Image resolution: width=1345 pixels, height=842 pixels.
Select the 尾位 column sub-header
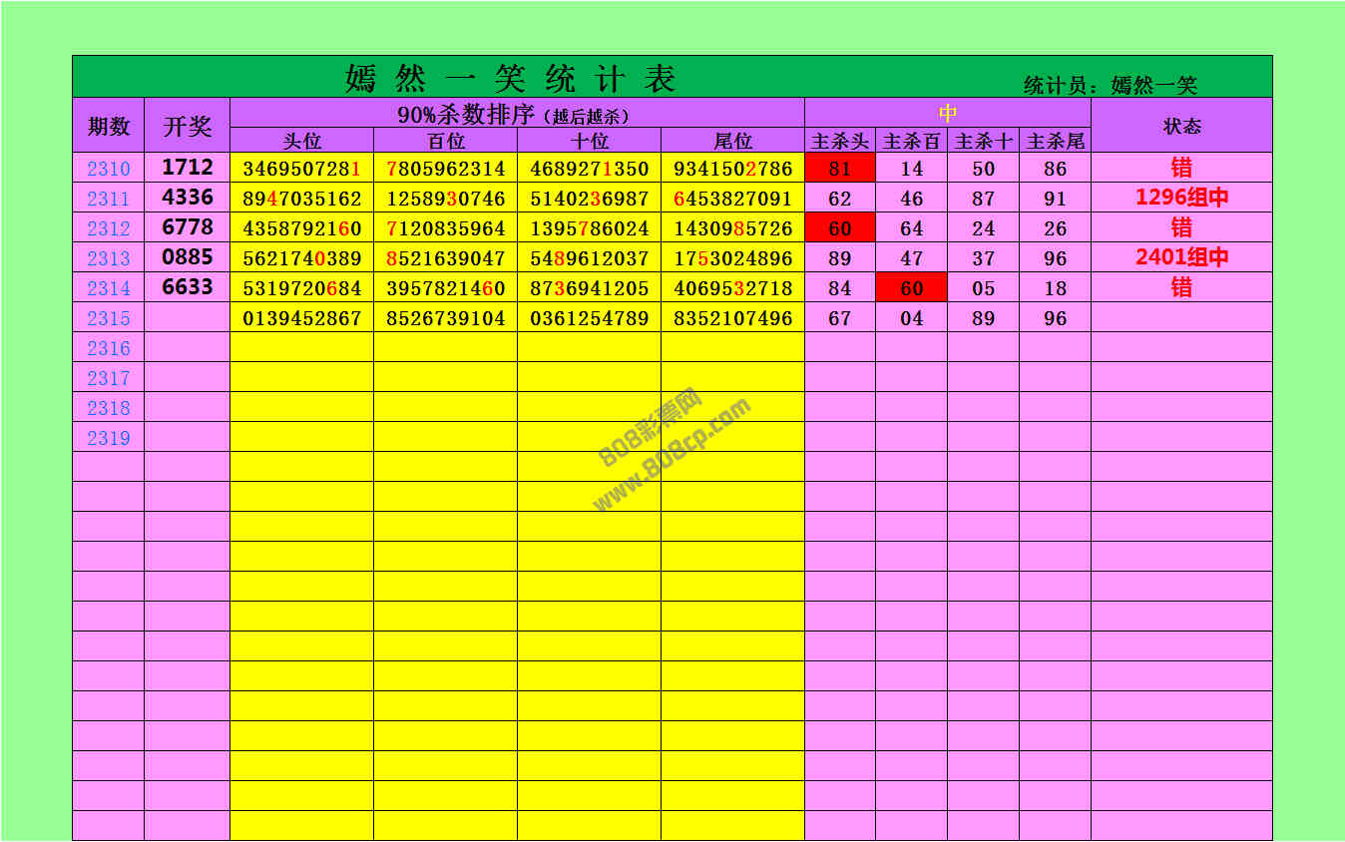[x=732, y=142]
